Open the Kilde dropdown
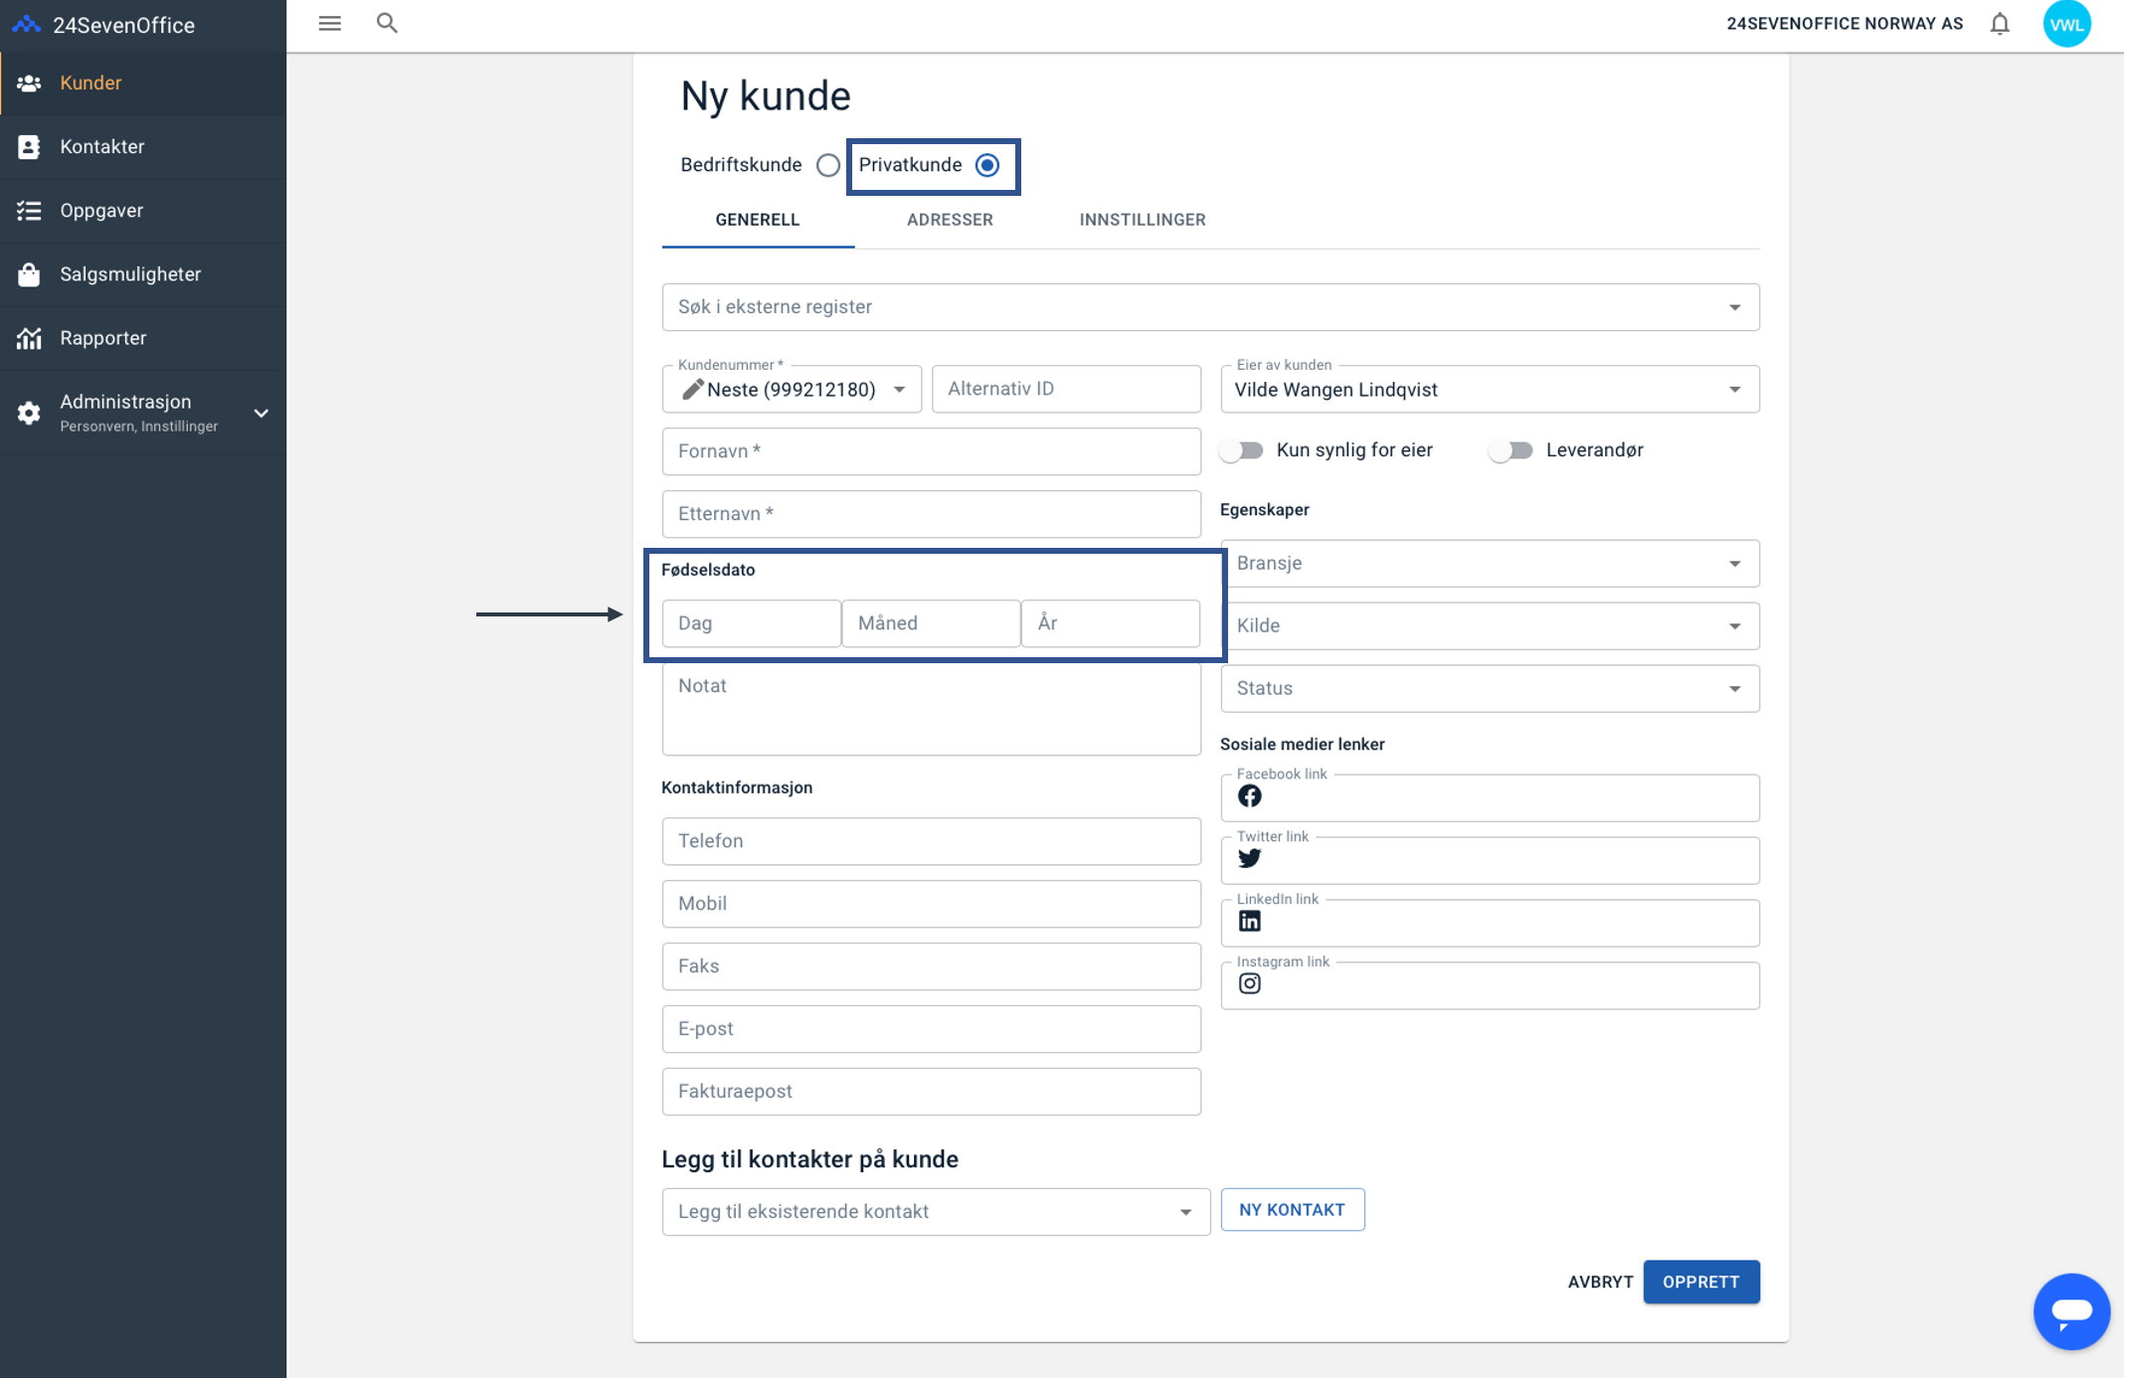2134x1382 pixels. point(1489,626)
